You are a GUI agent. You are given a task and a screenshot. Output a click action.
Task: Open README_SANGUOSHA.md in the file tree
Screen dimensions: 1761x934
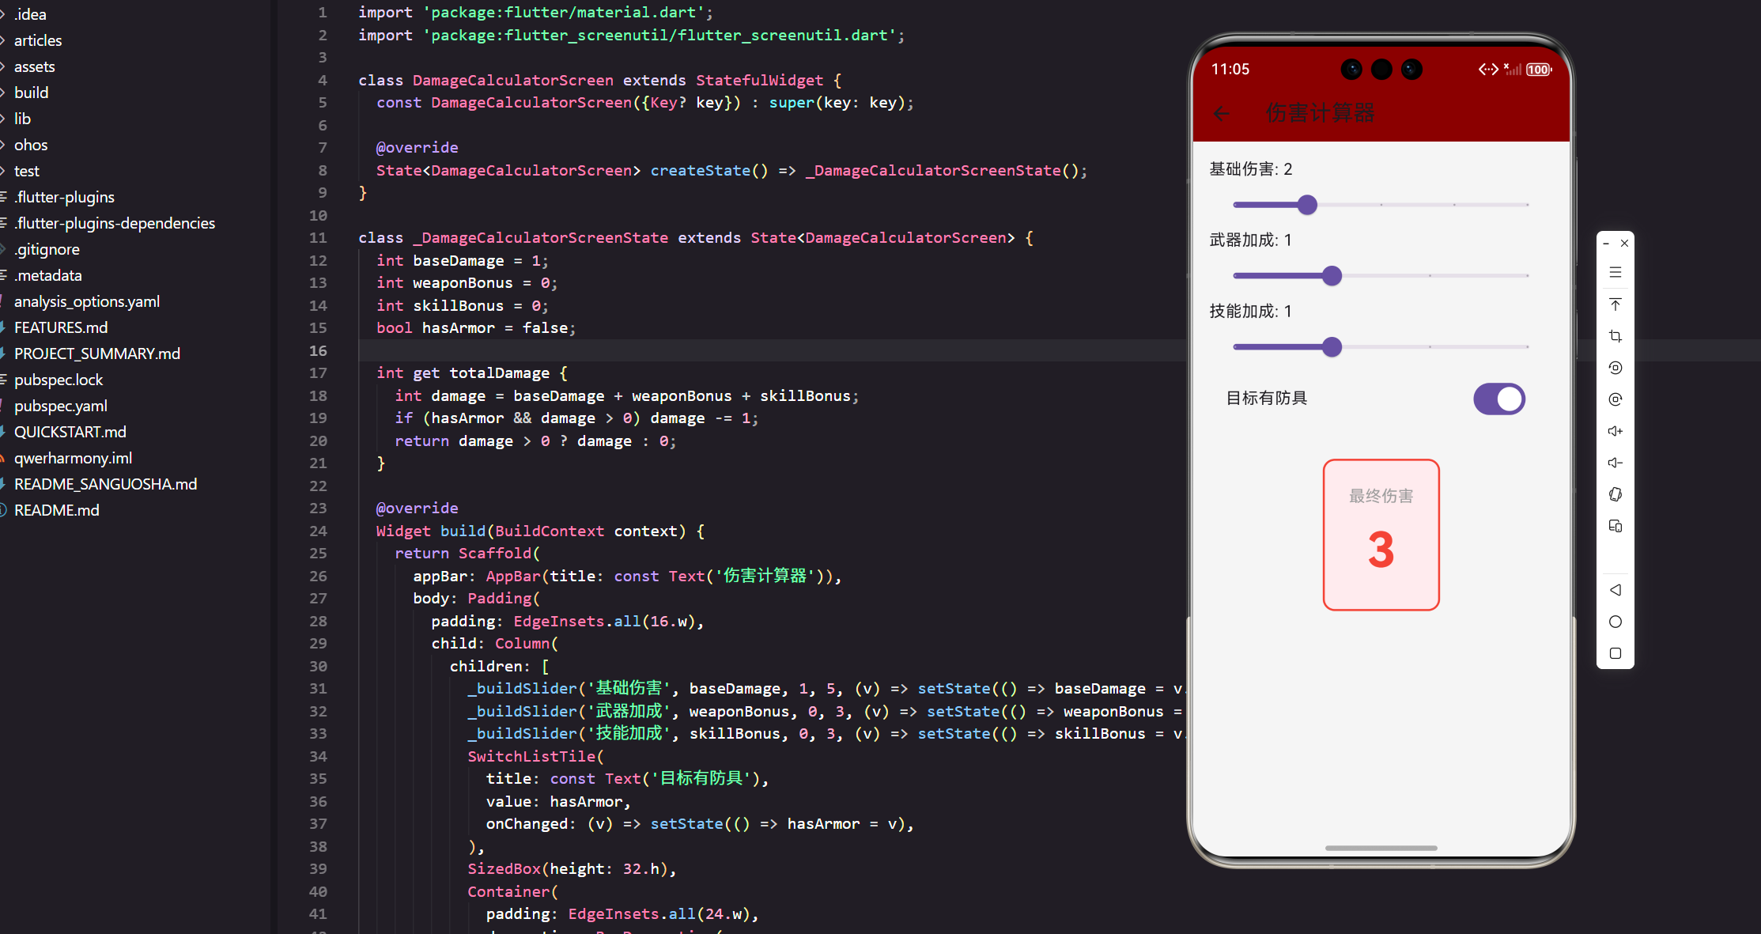click(105, 484)
